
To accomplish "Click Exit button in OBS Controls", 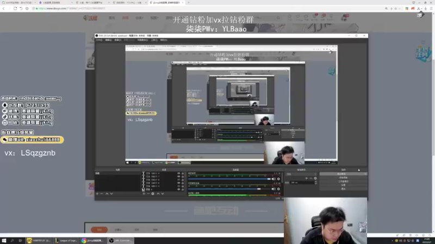I will pyautogui.click(x=343, y=189).
